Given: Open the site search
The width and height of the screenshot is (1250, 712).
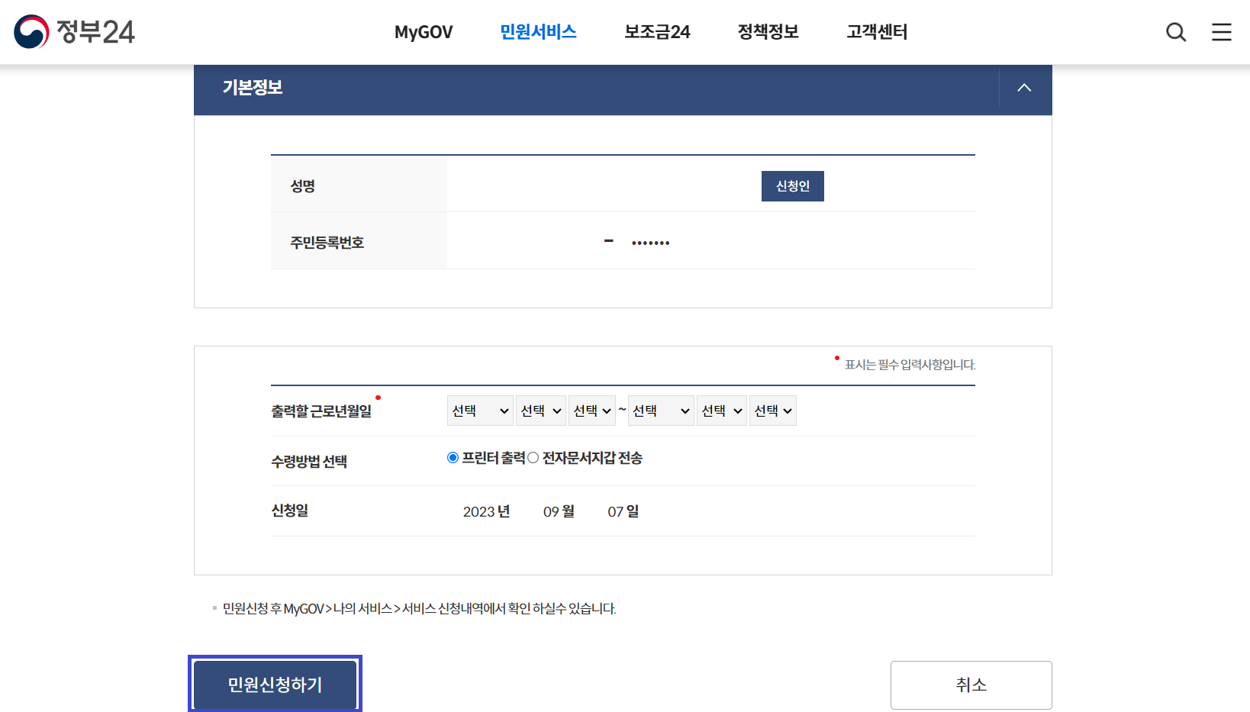Looking at the screenshot, I should pyautogui.click(x=1175, y=32).
